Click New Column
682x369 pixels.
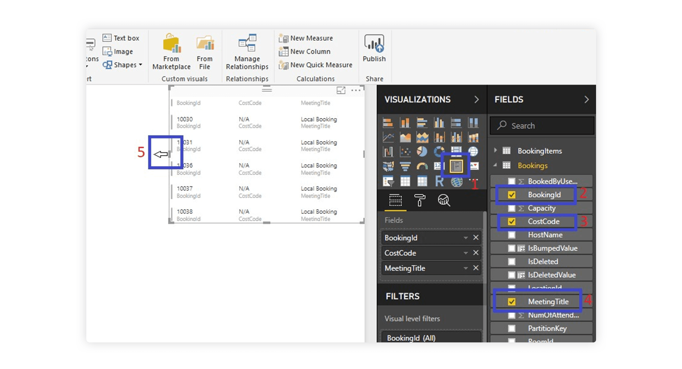[x=305, y=51]
